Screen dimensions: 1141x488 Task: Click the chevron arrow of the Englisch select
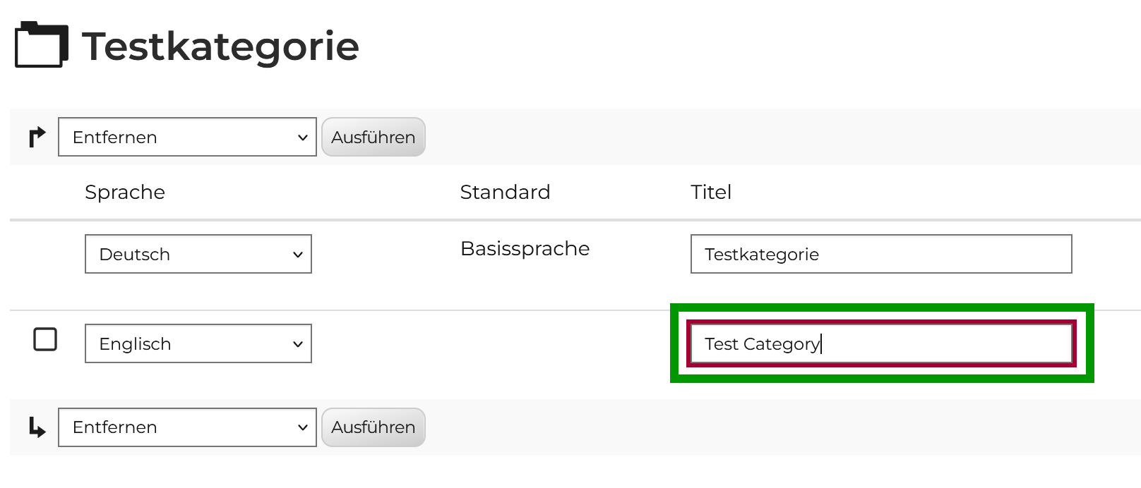tap(297, 344)
